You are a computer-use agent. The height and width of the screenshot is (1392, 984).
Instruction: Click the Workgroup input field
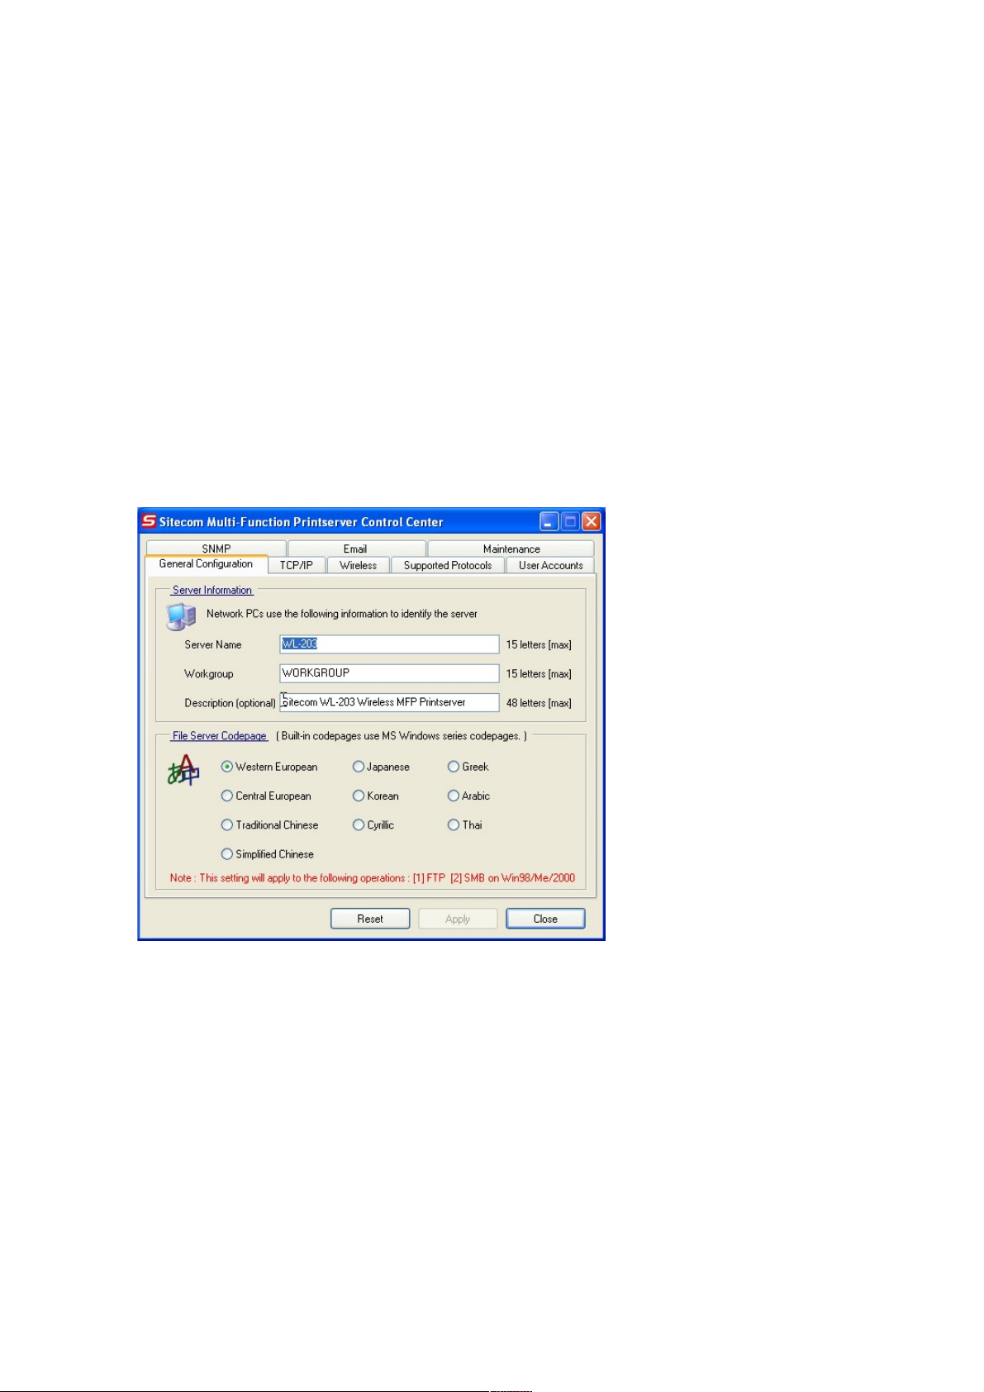pos(389,673)
